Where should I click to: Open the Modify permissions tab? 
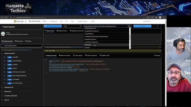pyautogui.click(x=77, y=31)
